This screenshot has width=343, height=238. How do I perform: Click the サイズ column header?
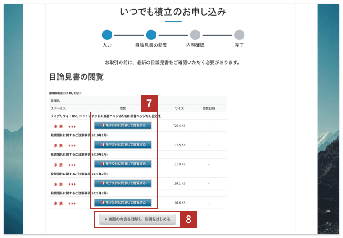[x=179, y=108]
